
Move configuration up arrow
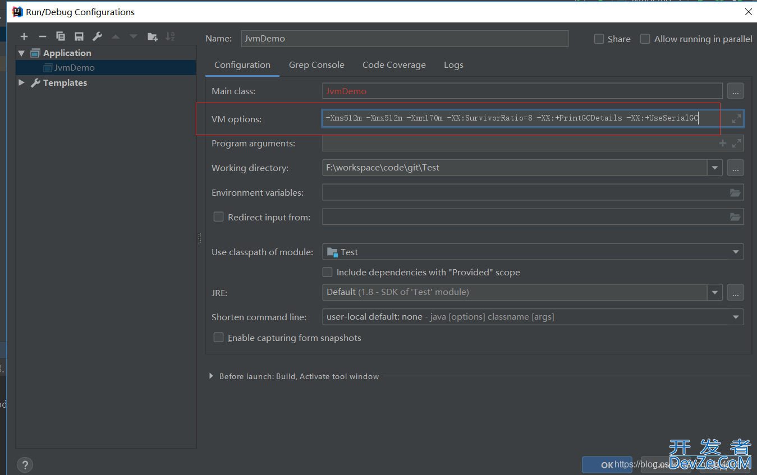[116, 36]
